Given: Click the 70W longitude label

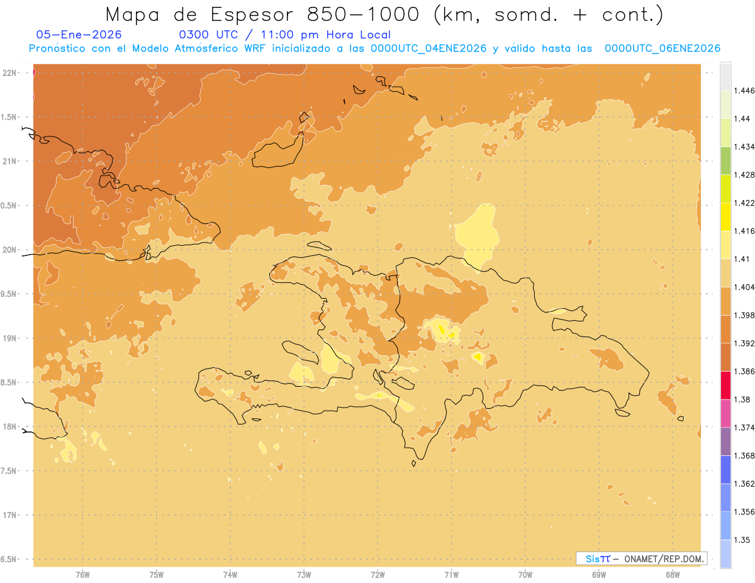Looking at the screenshot, I should (525, 574).
